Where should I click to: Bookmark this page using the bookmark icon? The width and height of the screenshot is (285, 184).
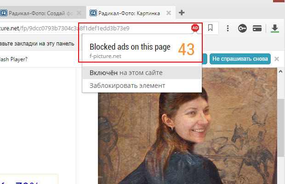point(210,28)
